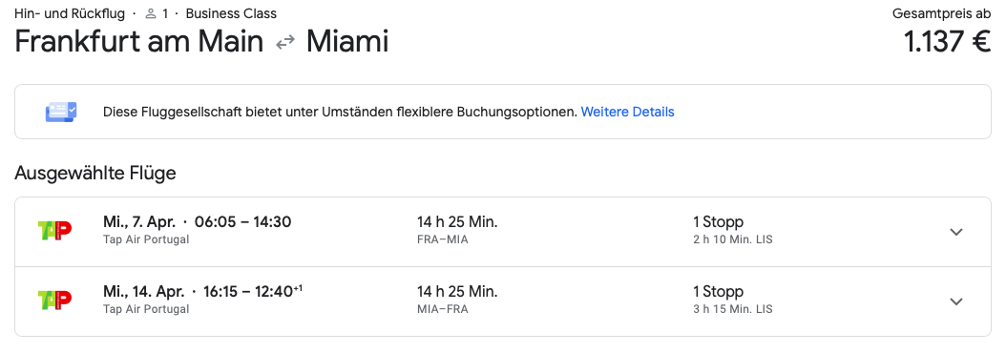
Task: Expand the 14. Apr. return flight details
Action: 956,301
